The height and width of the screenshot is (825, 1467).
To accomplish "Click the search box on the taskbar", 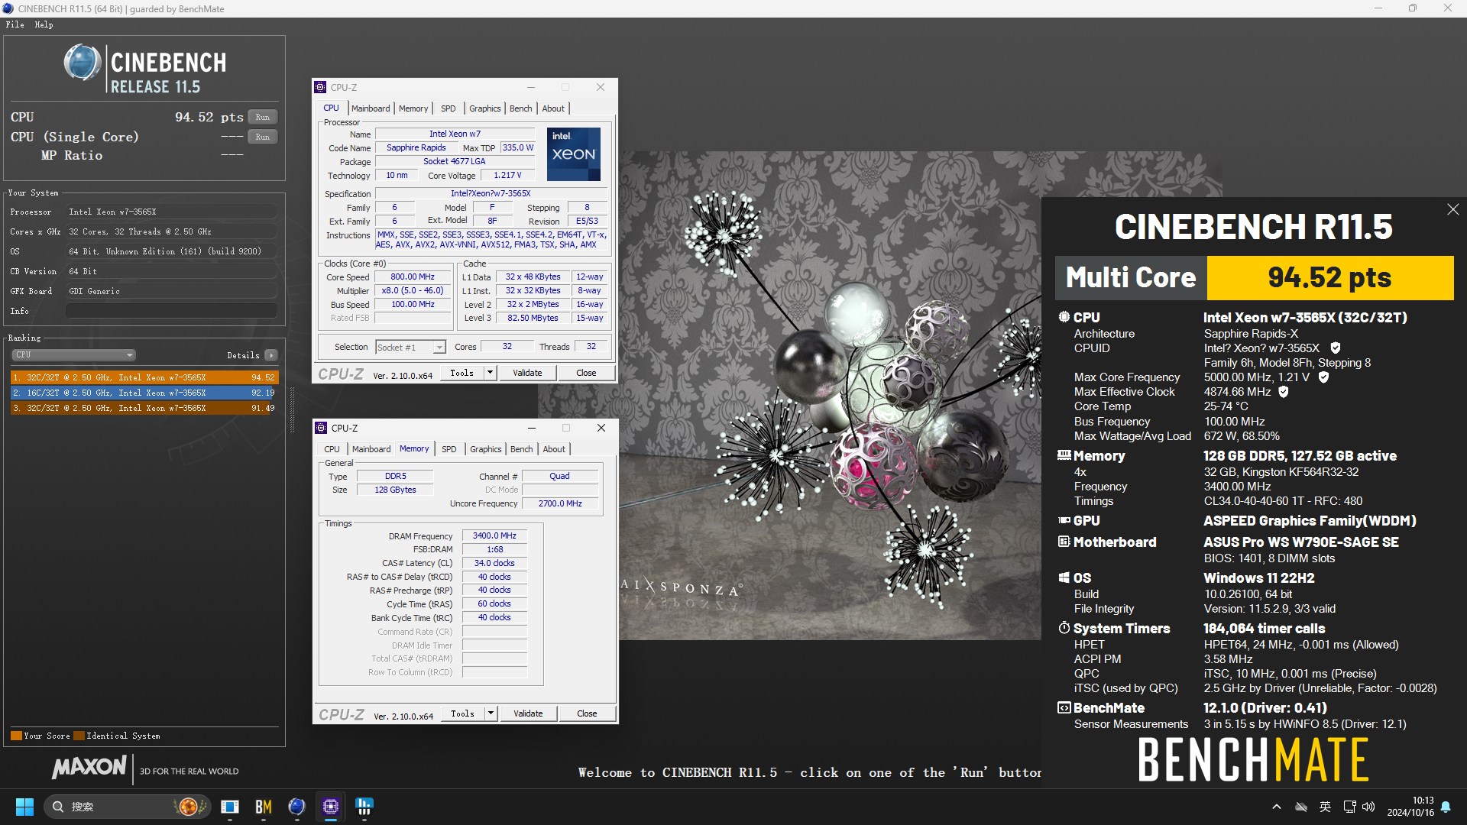I will [x=126, y=807].
